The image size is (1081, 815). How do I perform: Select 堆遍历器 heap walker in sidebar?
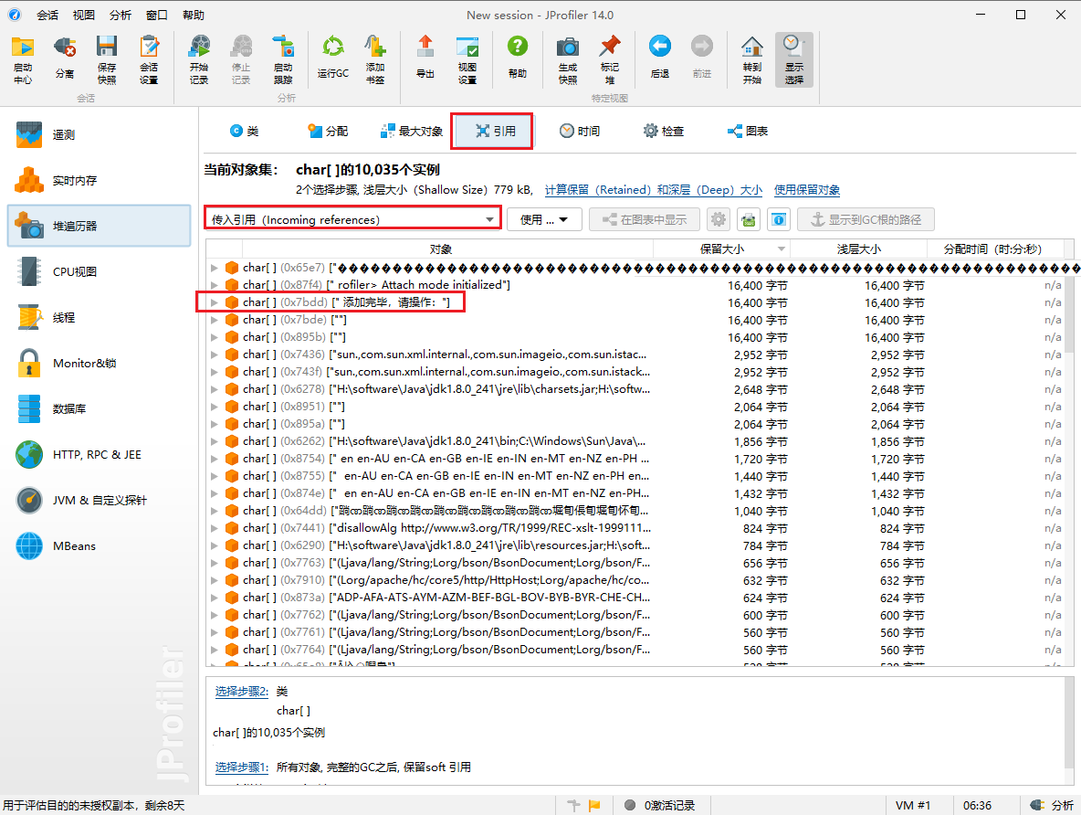[x=100, y=226]
